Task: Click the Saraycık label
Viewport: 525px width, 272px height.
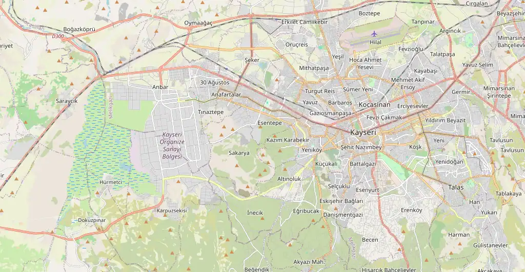Action: pyautogui.click(x=67, y=101)
